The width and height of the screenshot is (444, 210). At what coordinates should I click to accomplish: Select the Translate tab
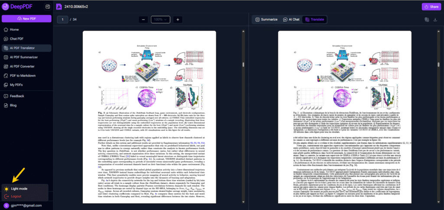tap(315, 19)
